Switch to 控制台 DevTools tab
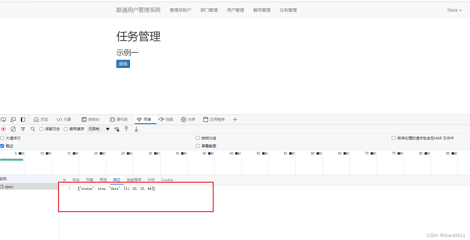470x240 pixels. click(x=91, y=120)
